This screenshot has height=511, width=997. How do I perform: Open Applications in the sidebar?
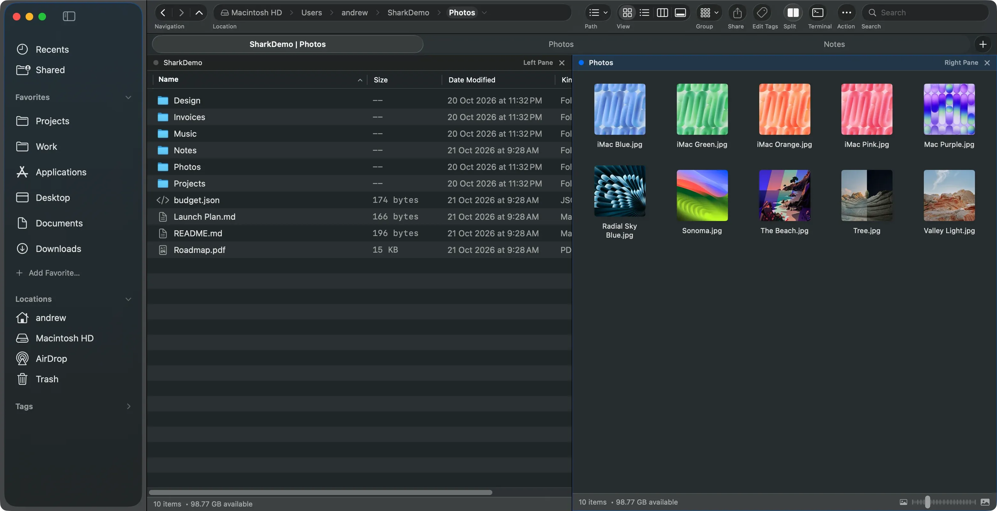click(73, 172)
